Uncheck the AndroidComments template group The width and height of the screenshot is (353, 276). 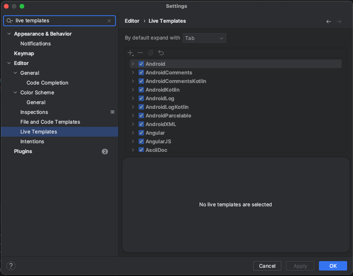pyautogui.click(x=141, y=72)
